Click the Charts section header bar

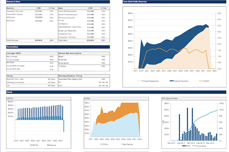pos(116,92)
